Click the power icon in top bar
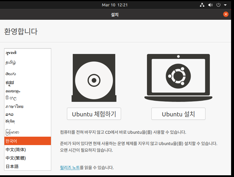 tap(218, 5)
